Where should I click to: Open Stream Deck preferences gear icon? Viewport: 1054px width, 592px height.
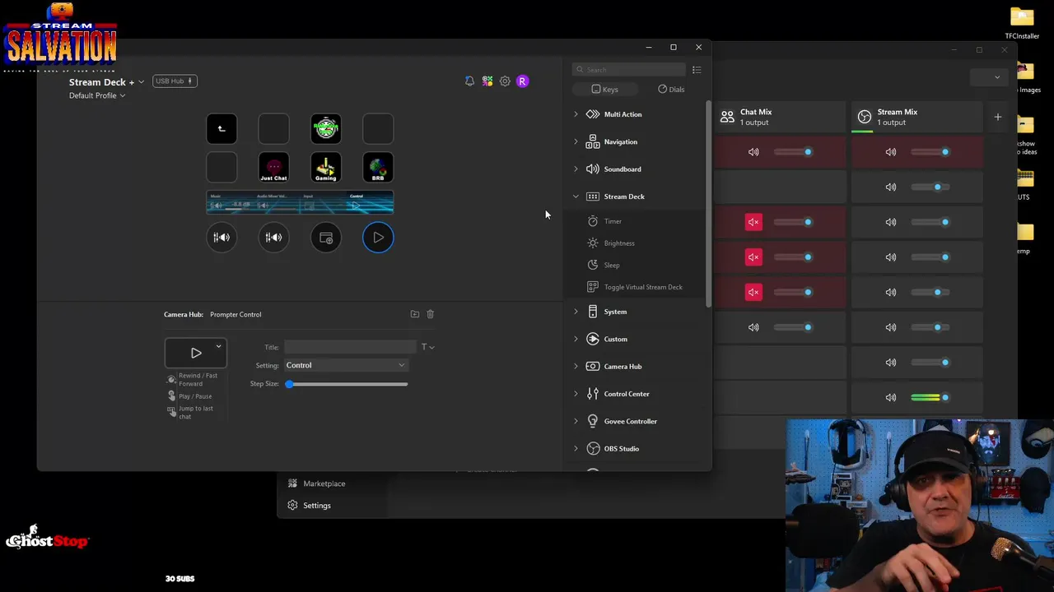[505, 81]
